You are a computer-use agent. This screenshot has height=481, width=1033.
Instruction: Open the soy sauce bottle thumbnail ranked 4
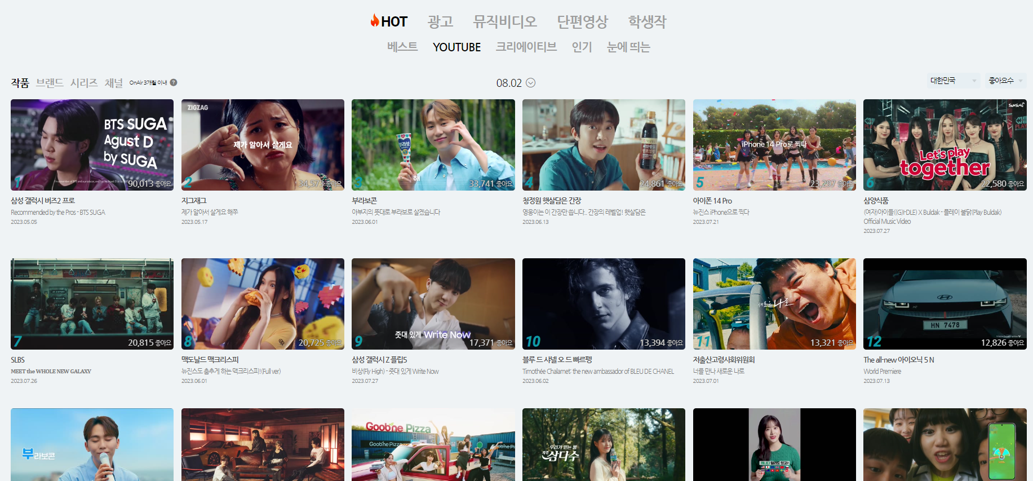pos(604,145)
